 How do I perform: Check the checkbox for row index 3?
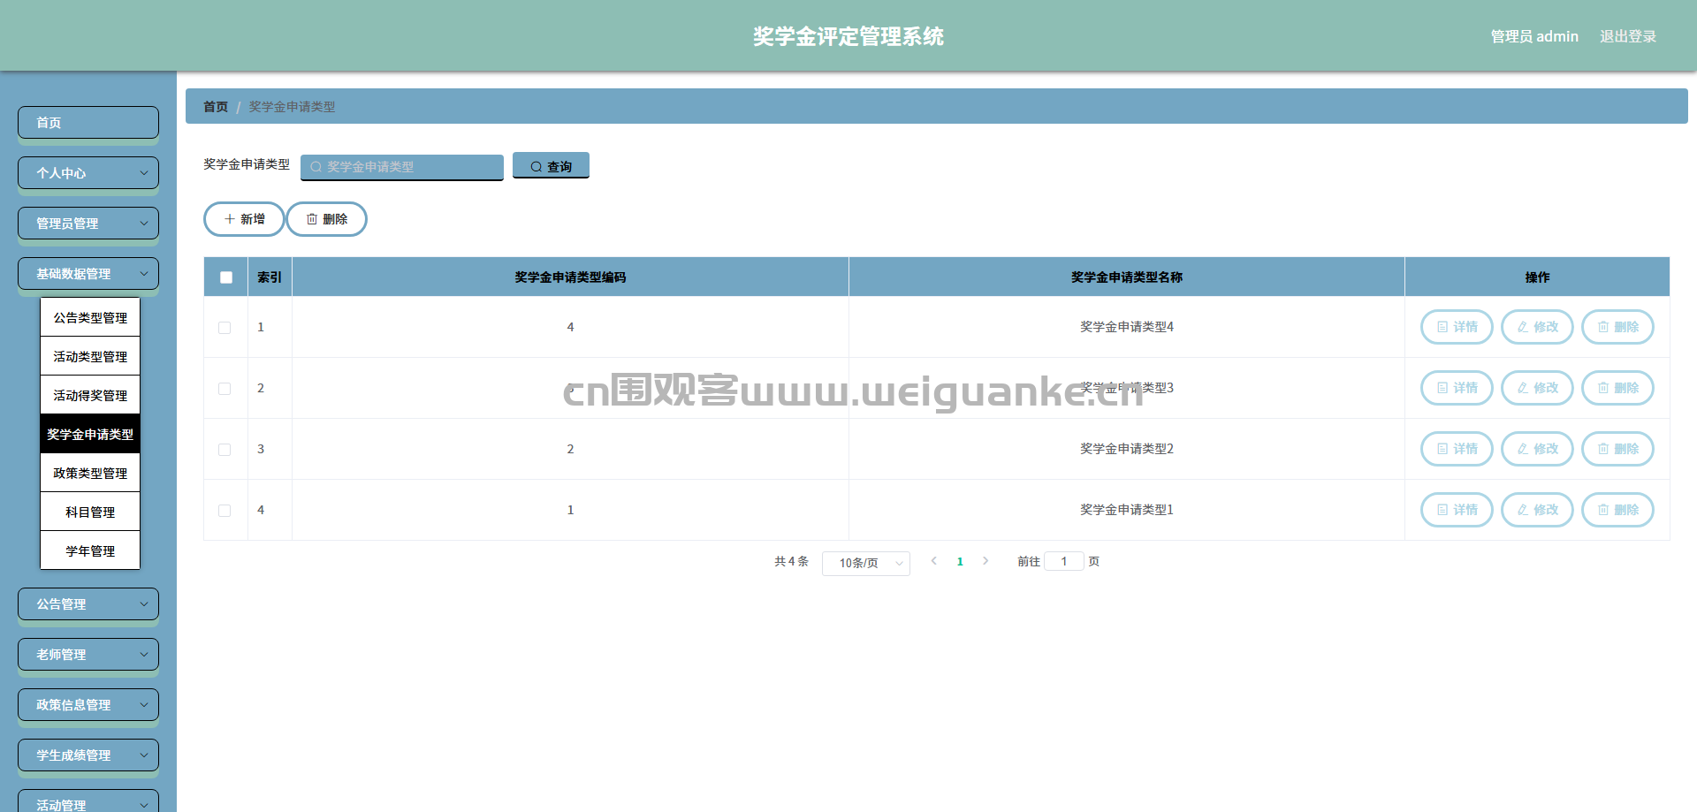tap(224, 450)
